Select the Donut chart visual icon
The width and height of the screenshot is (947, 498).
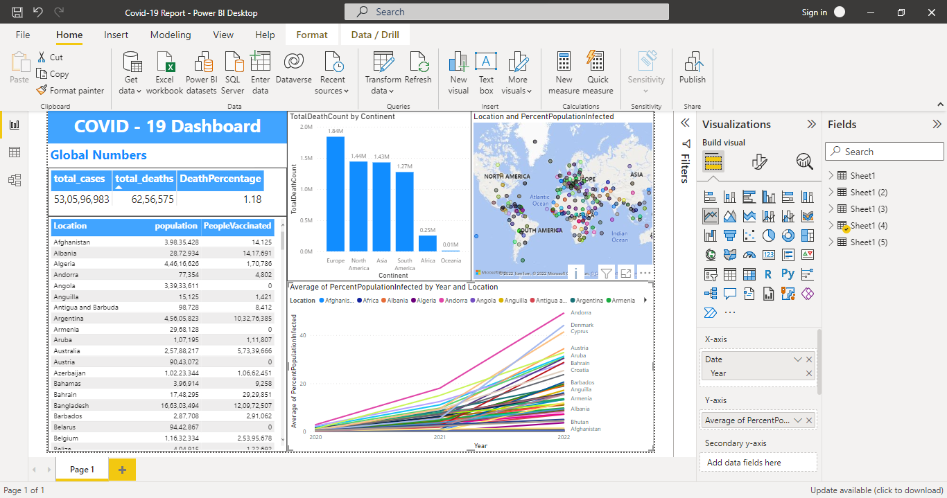point(788,235)
